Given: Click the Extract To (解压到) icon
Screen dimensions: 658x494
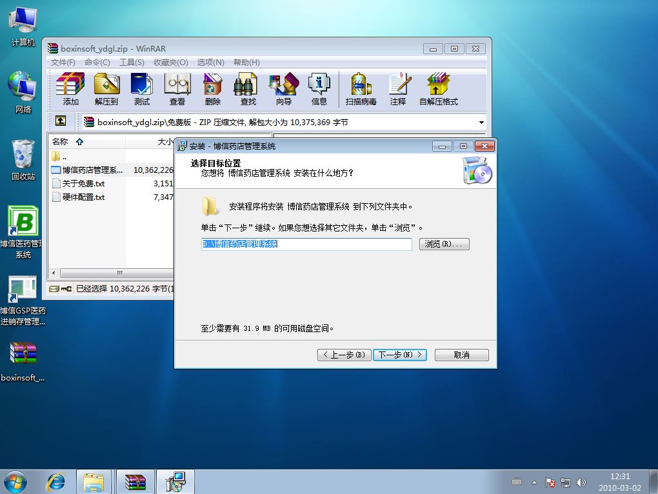Looking at the screenshot, I should (x=106, y=90).
